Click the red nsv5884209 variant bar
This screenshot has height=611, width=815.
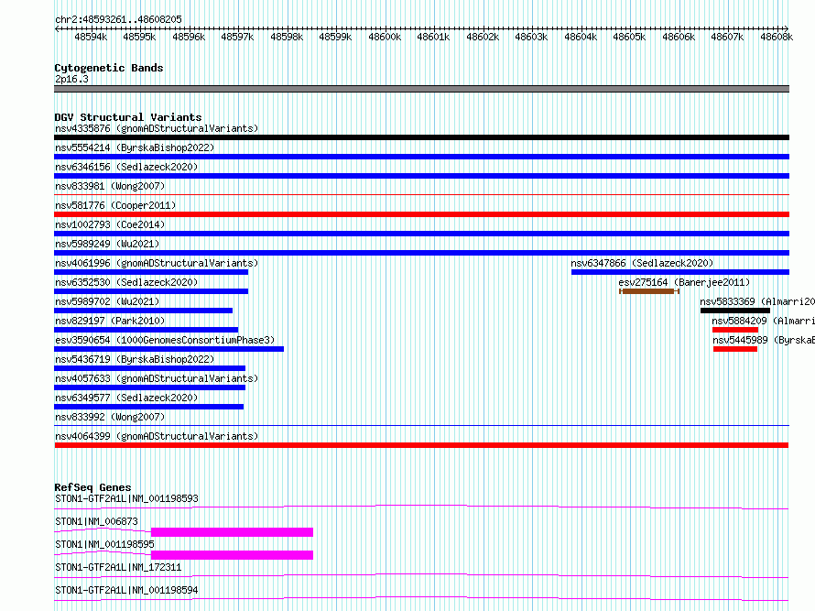click(x=735, y=330)
